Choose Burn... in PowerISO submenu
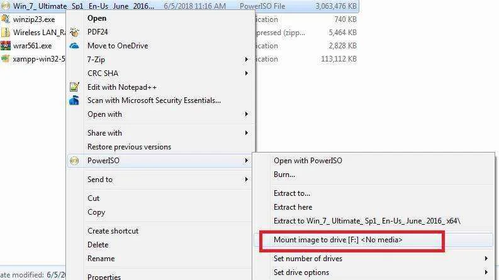 click(x=284, y=175)
